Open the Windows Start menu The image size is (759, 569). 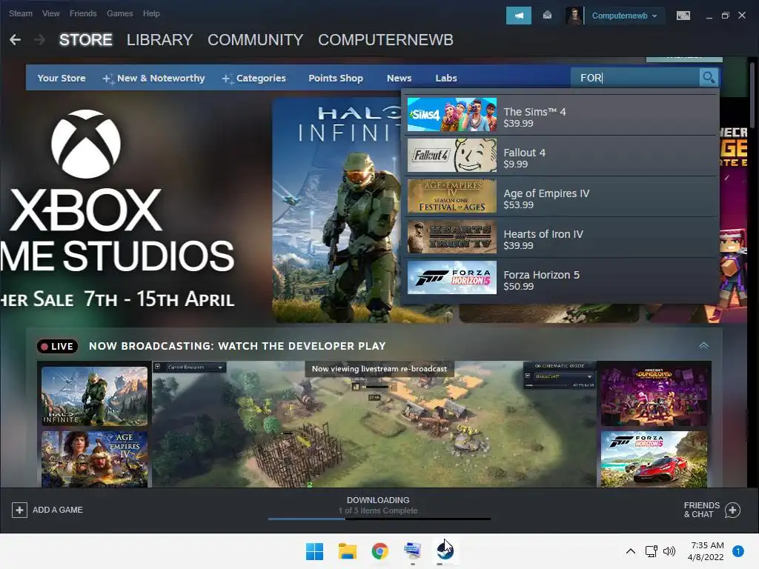tap(314, 551)
